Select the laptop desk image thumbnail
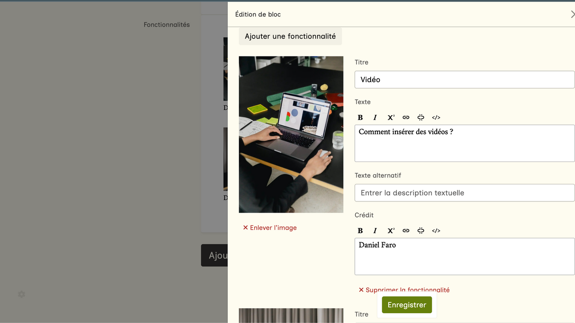575x323 pixels. (x=291, y=135)
